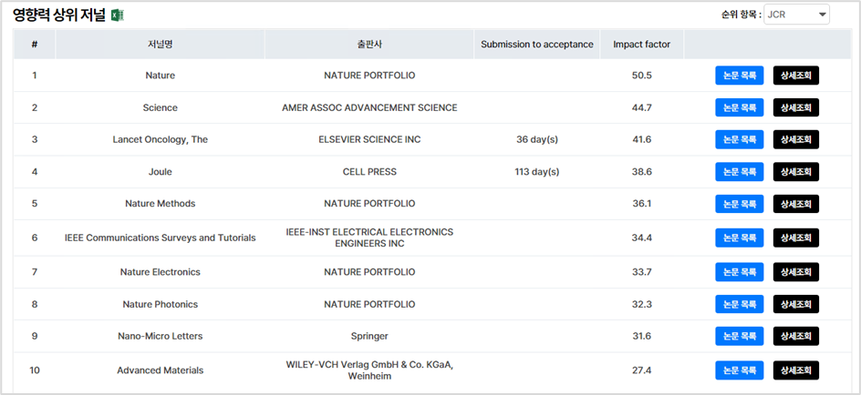Click the Impact factor column header
This screenshot has height=395, width=861.
pos(641,45)
